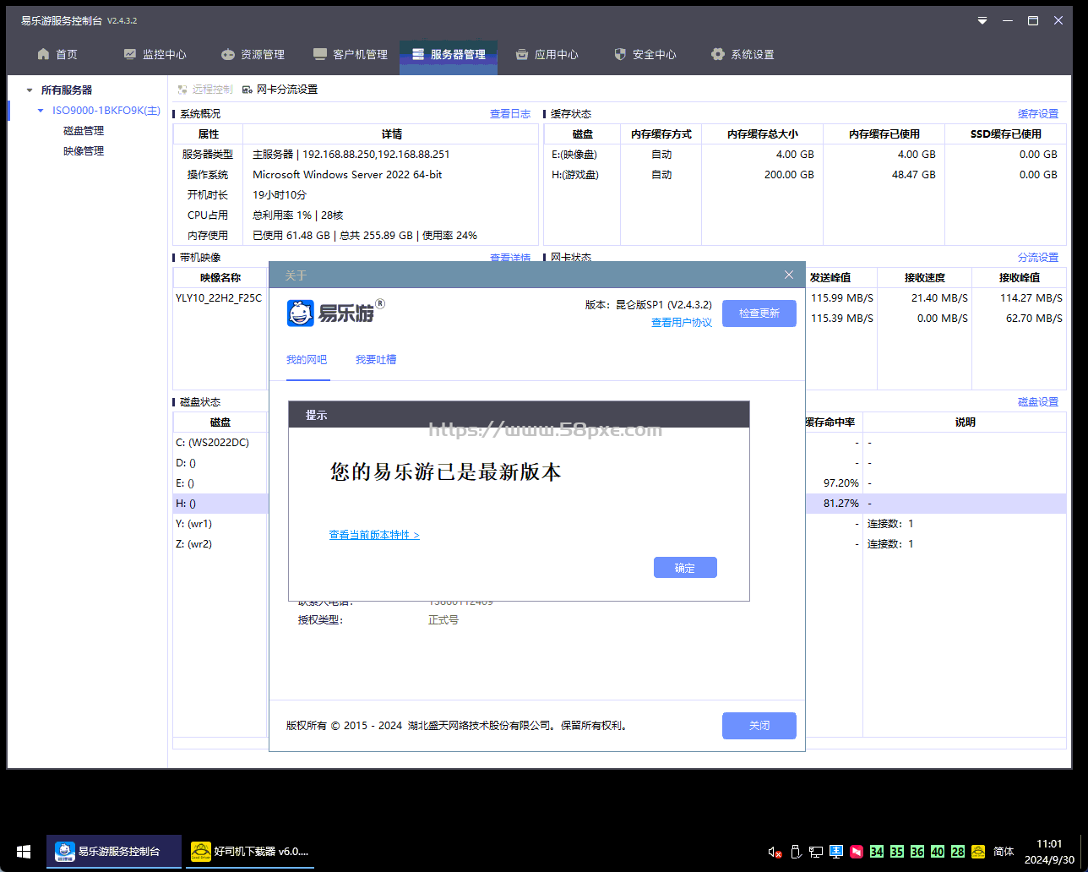Click the 检查更新 button

click(759, 313)
